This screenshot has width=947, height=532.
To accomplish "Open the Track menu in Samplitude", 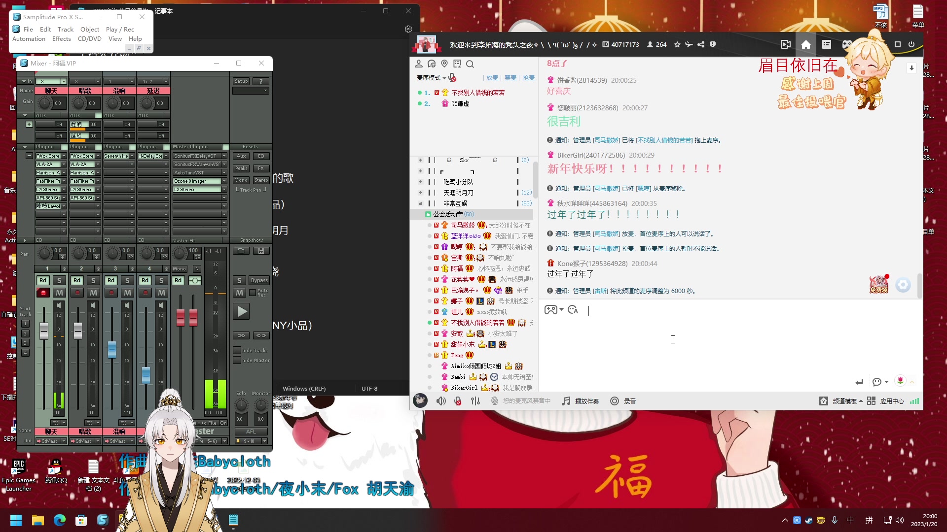I will pos(65,29).
